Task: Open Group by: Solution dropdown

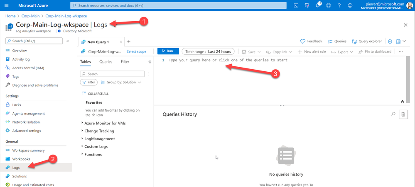Action: coord(121,83)
